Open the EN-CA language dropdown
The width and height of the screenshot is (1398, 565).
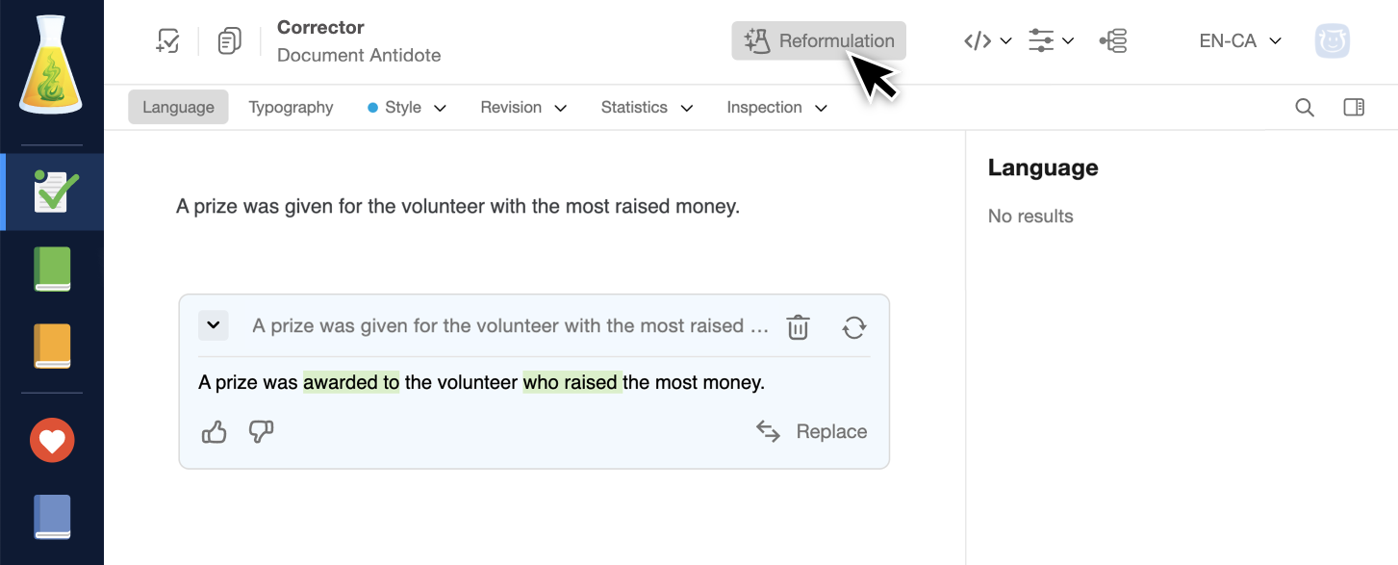[1239, 41]
